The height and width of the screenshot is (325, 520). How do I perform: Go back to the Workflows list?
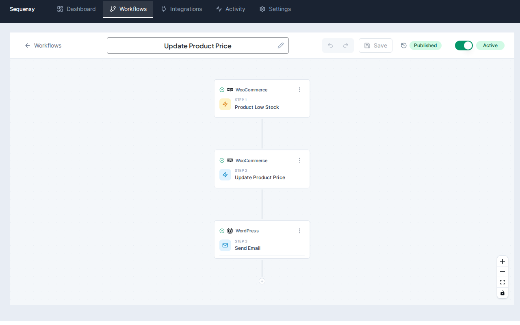pyautogui.click(x=43, y=45)
